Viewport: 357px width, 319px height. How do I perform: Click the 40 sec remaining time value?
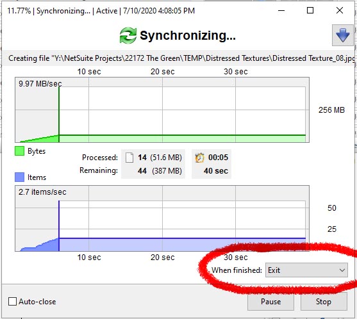coord(216,170)
